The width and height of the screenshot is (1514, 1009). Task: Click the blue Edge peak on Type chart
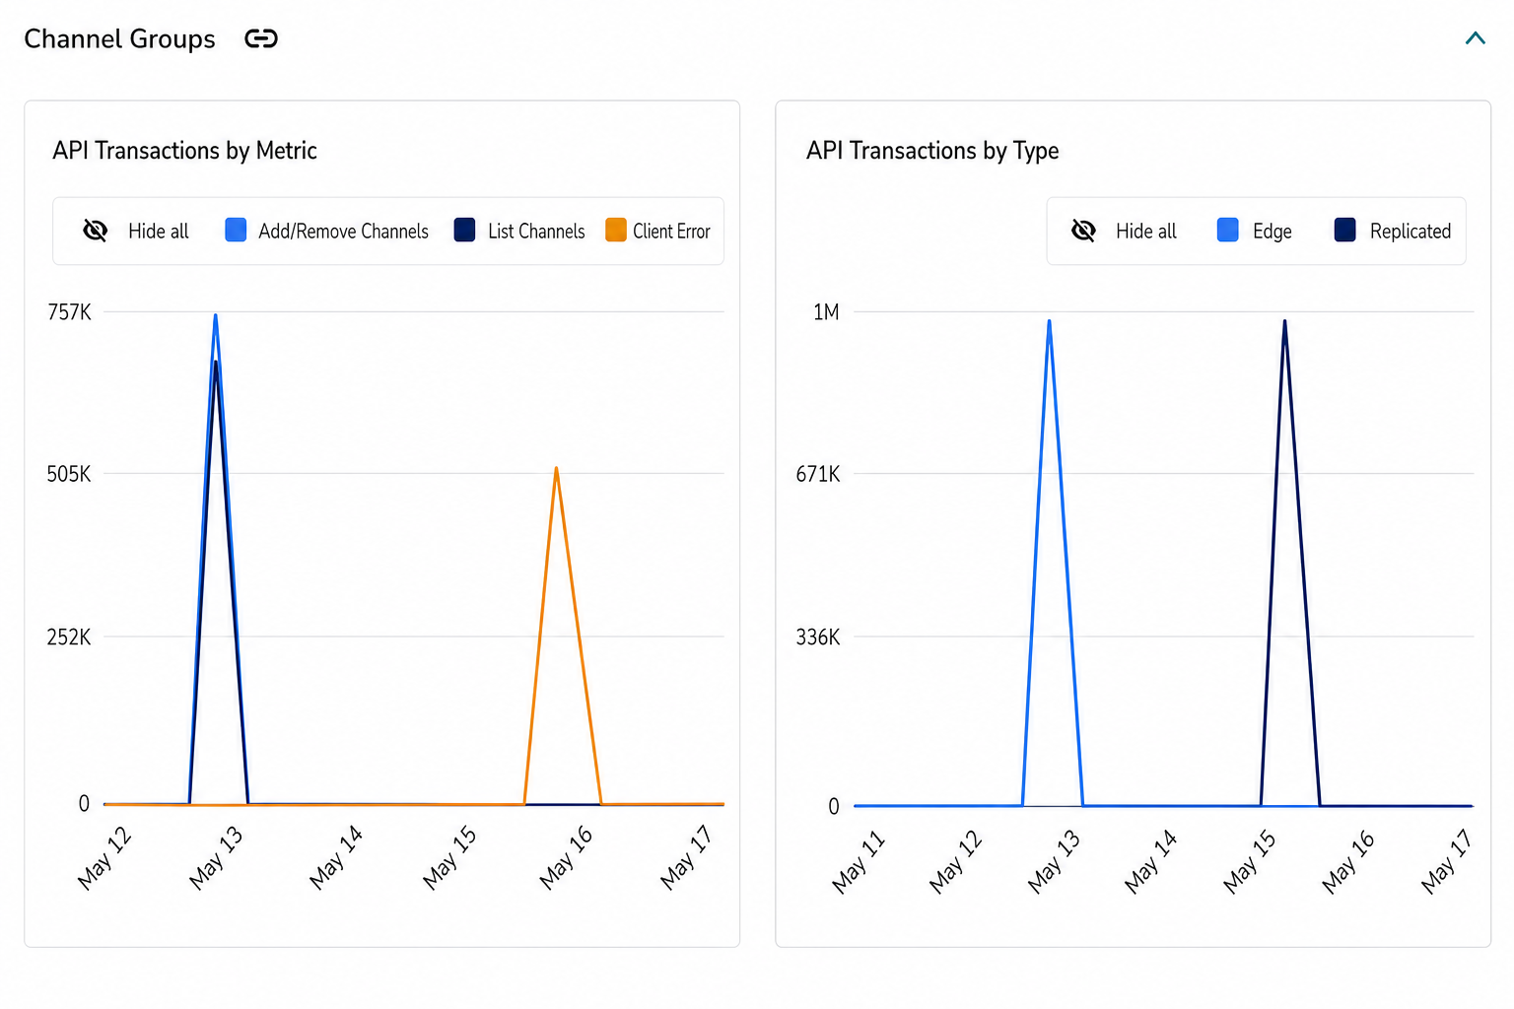pos(1050,322)
